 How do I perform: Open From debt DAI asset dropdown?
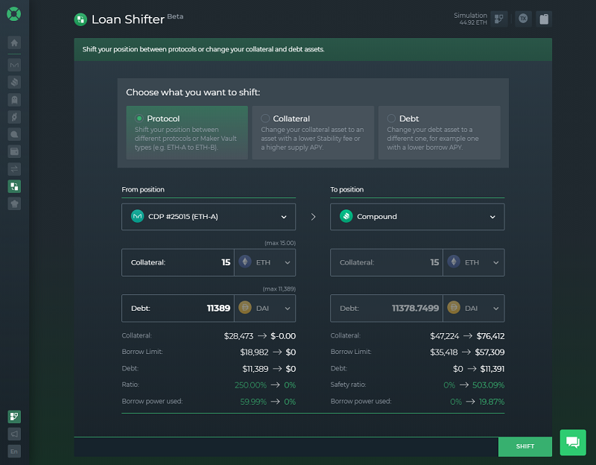click(265, 309)
